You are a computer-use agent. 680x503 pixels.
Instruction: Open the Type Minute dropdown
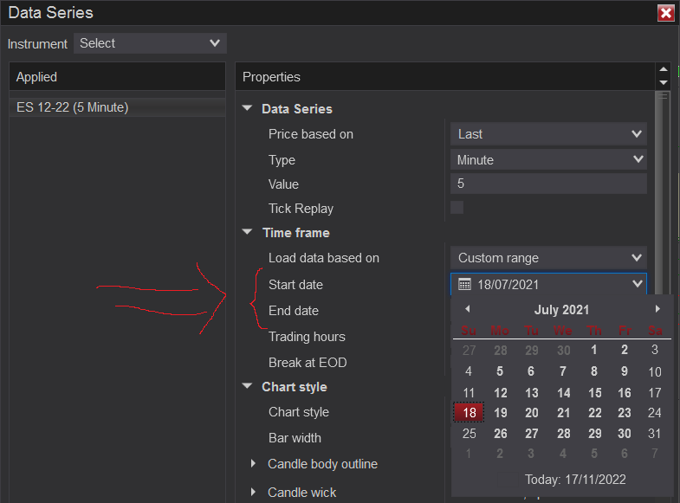(x=548, y=160)
